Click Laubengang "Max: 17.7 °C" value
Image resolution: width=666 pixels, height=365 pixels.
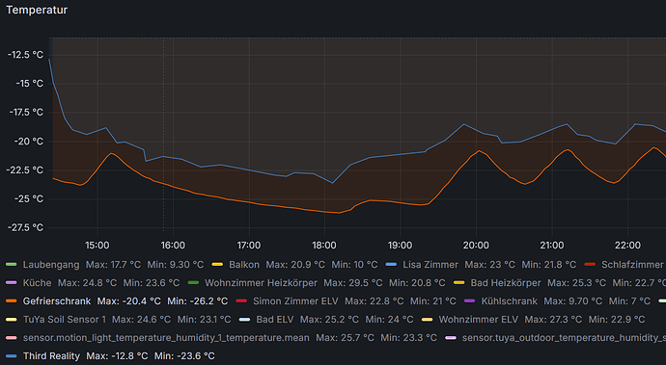tap(113, 265)
